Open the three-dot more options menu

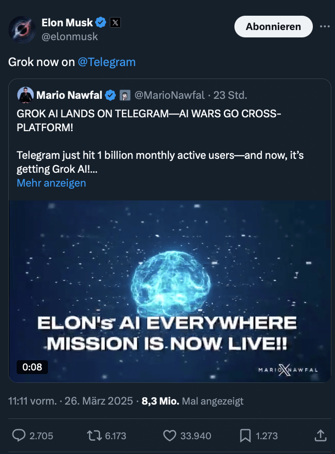(x=325, y=27)
